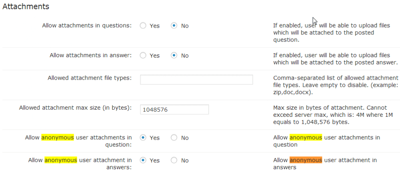
Task: Select Yes for anonymous attachment in answers
Action: point(143,160)
